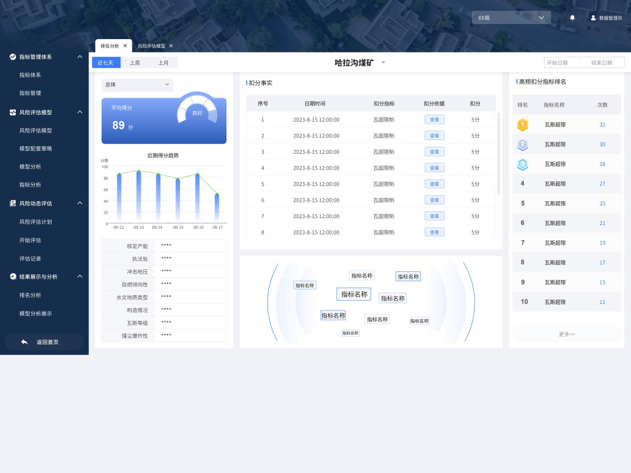
Task: Open 排名分析 sidebar item
Action: pyautogui.click(x=30, y=295)
